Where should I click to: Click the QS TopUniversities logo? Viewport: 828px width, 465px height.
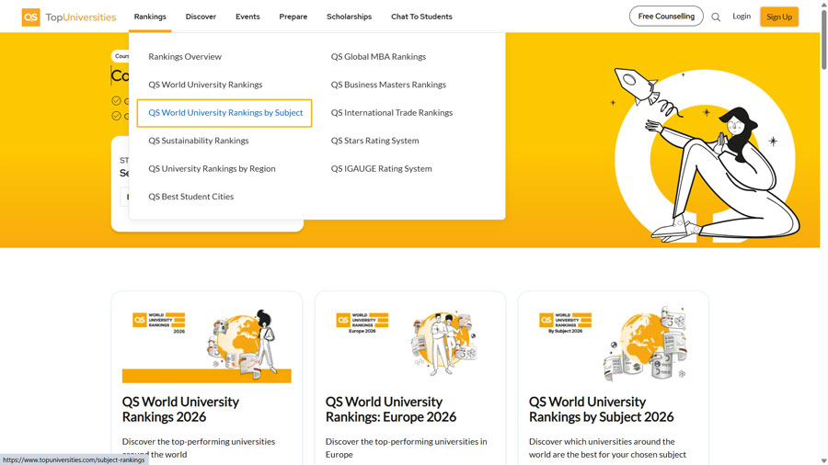coord(69,17)
